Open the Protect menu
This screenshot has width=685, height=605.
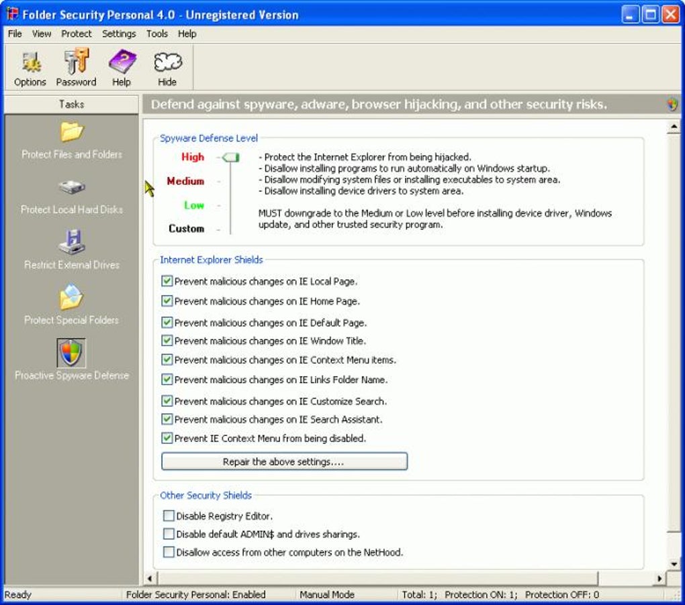coord(77,34)
